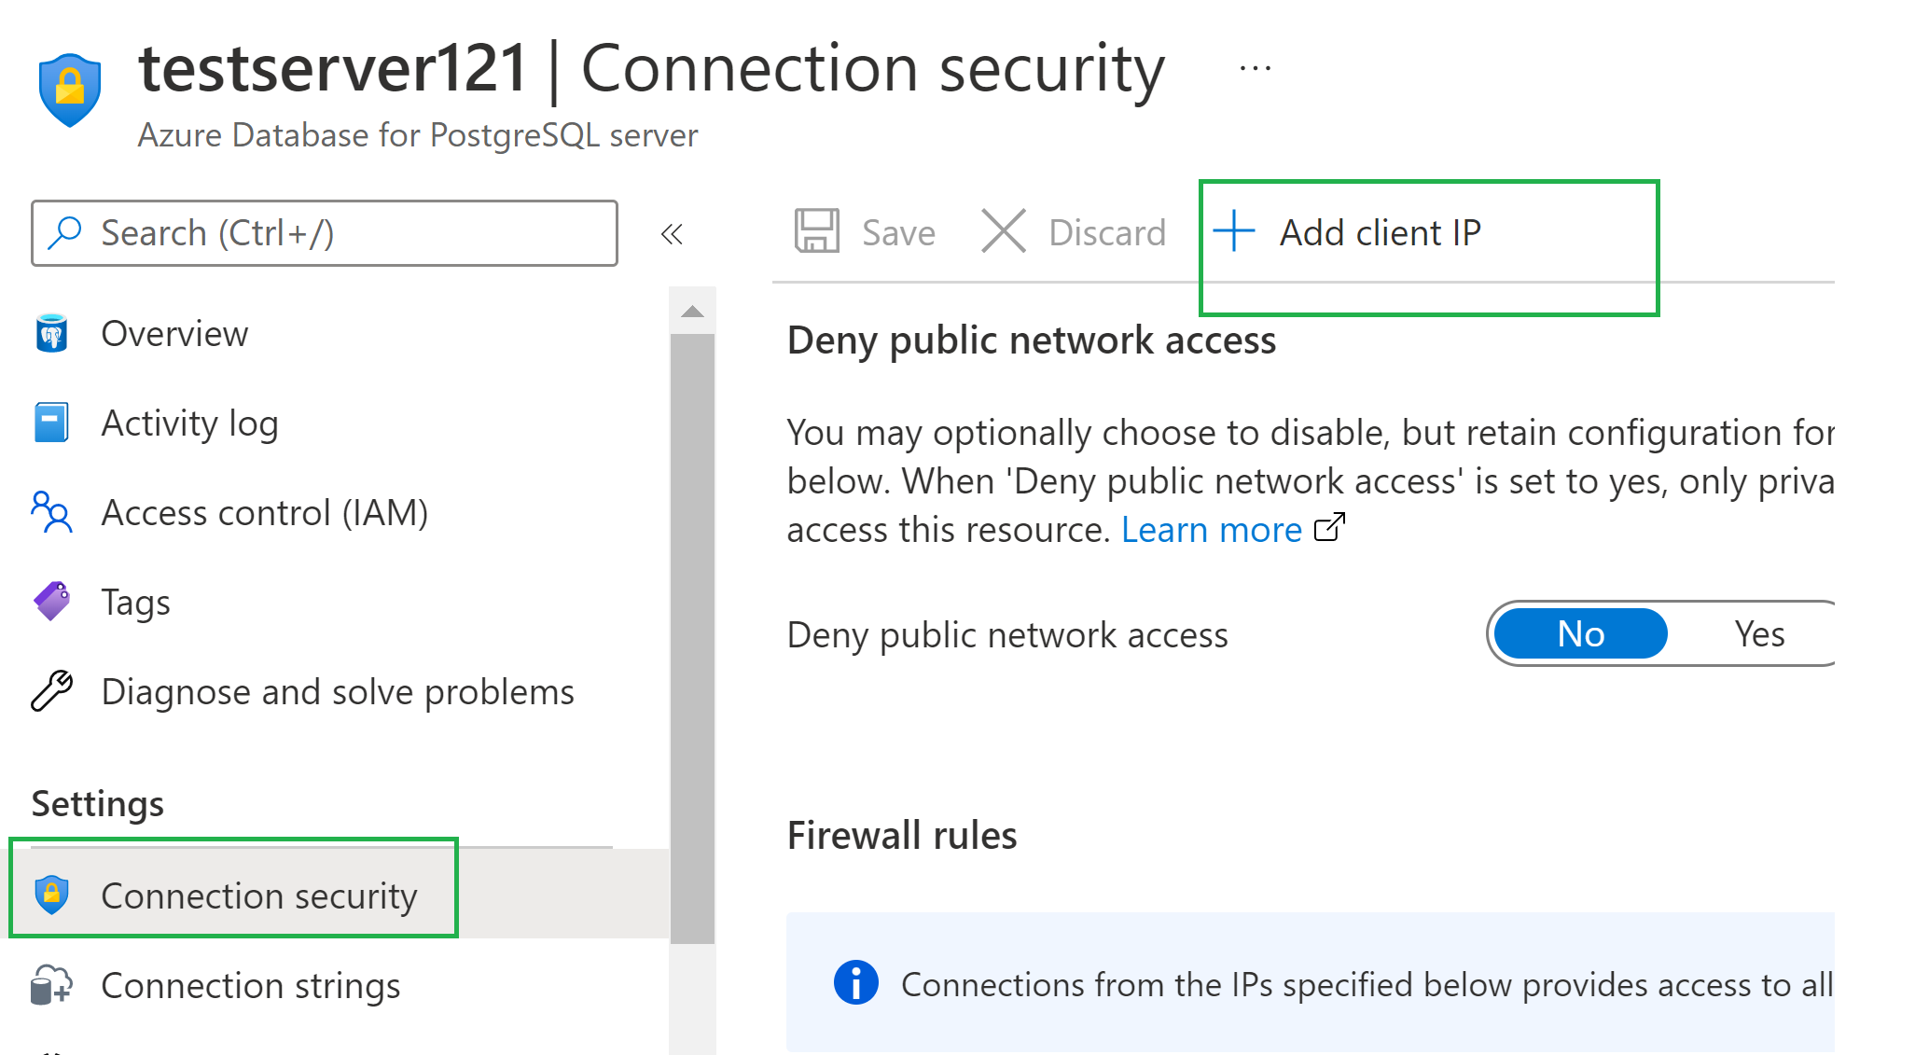Keep Deny public network access on No

(x=1580, y=633)
